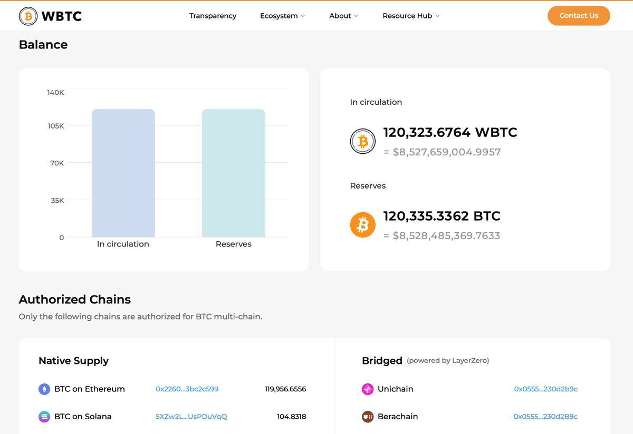Click the BTC on Ethereum label
This screenshot has width=633, height=434.
(x=90, y=389)
